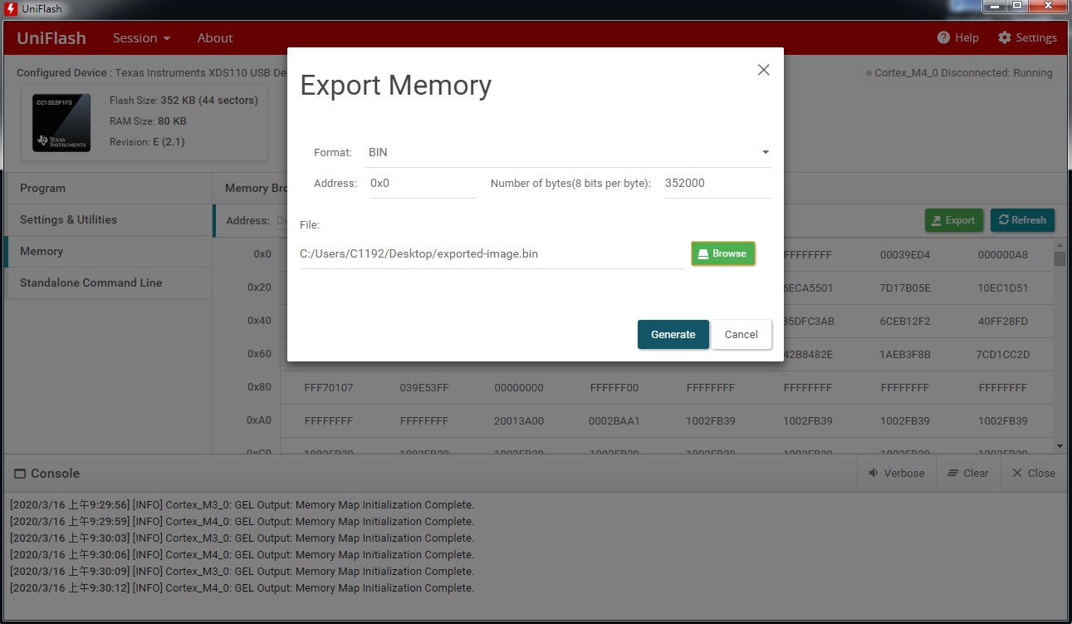This screenshot has height=624, width=1072.
Task: Click the console log line at 9:30:12
Action: point(242,588)
